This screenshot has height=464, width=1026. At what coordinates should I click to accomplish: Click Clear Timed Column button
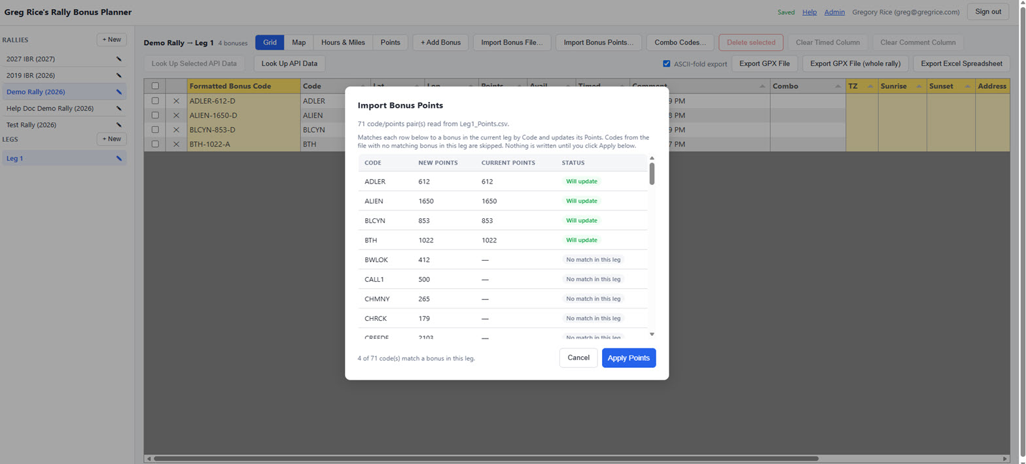point(828,42)
